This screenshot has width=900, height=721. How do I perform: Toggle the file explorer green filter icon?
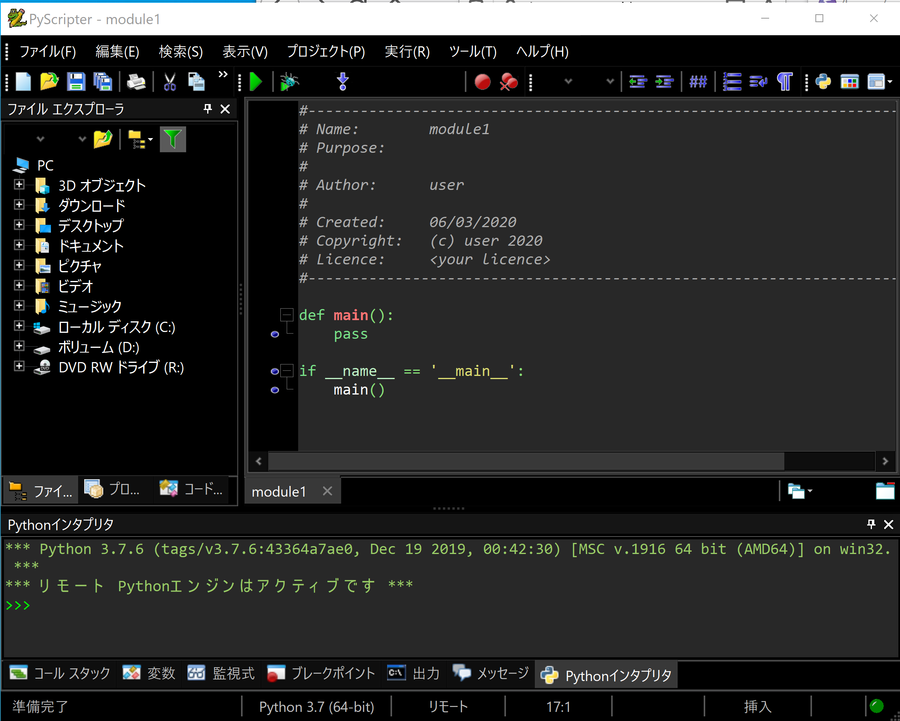click(173, 139)
